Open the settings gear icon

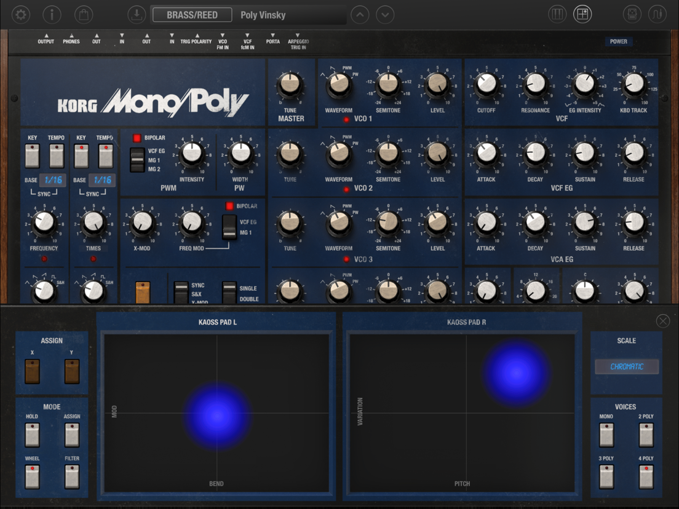tap(20, 15)
